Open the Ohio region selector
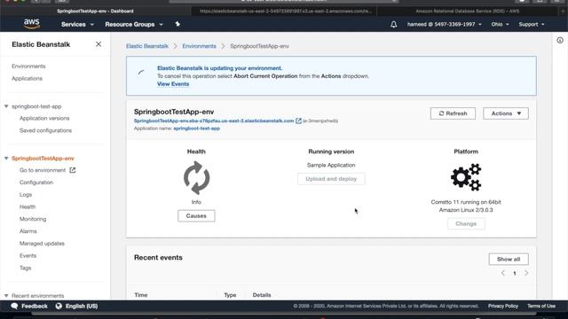Image resolution: width=568 pixels, height=319 pixels. click(500, 24)
